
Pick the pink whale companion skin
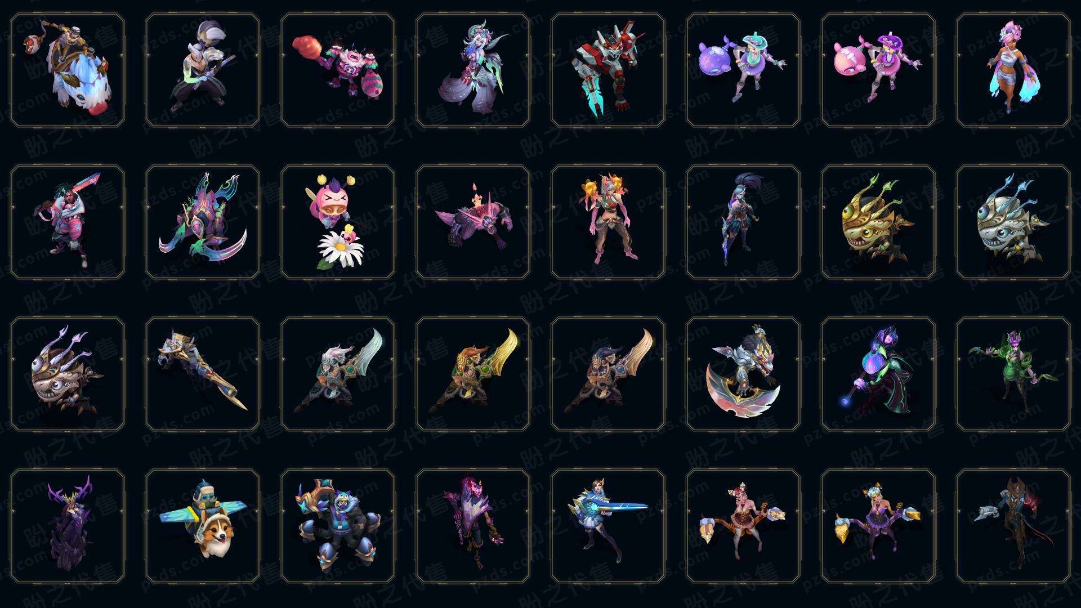tap(878, 70)
